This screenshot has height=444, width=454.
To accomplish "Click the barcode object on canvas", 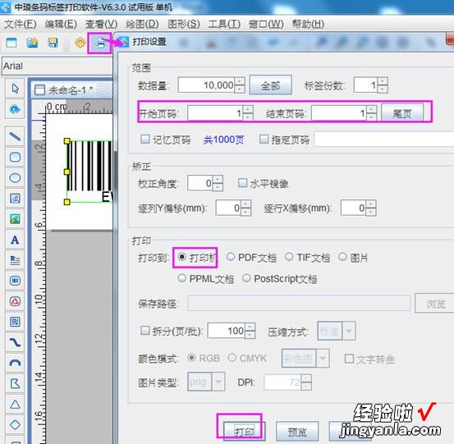I will point(89,172).
